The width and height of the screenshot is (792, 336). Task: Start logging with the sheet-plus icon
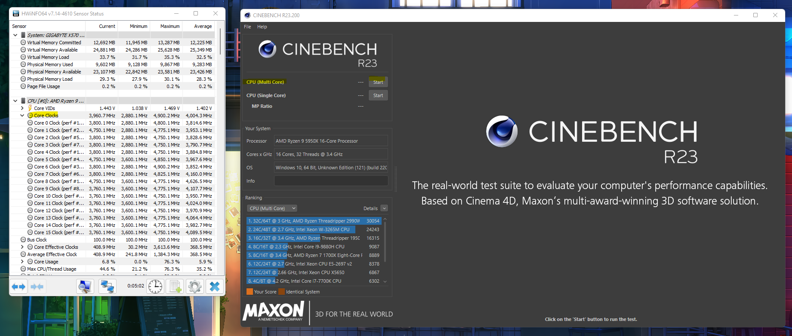(175, 287)
